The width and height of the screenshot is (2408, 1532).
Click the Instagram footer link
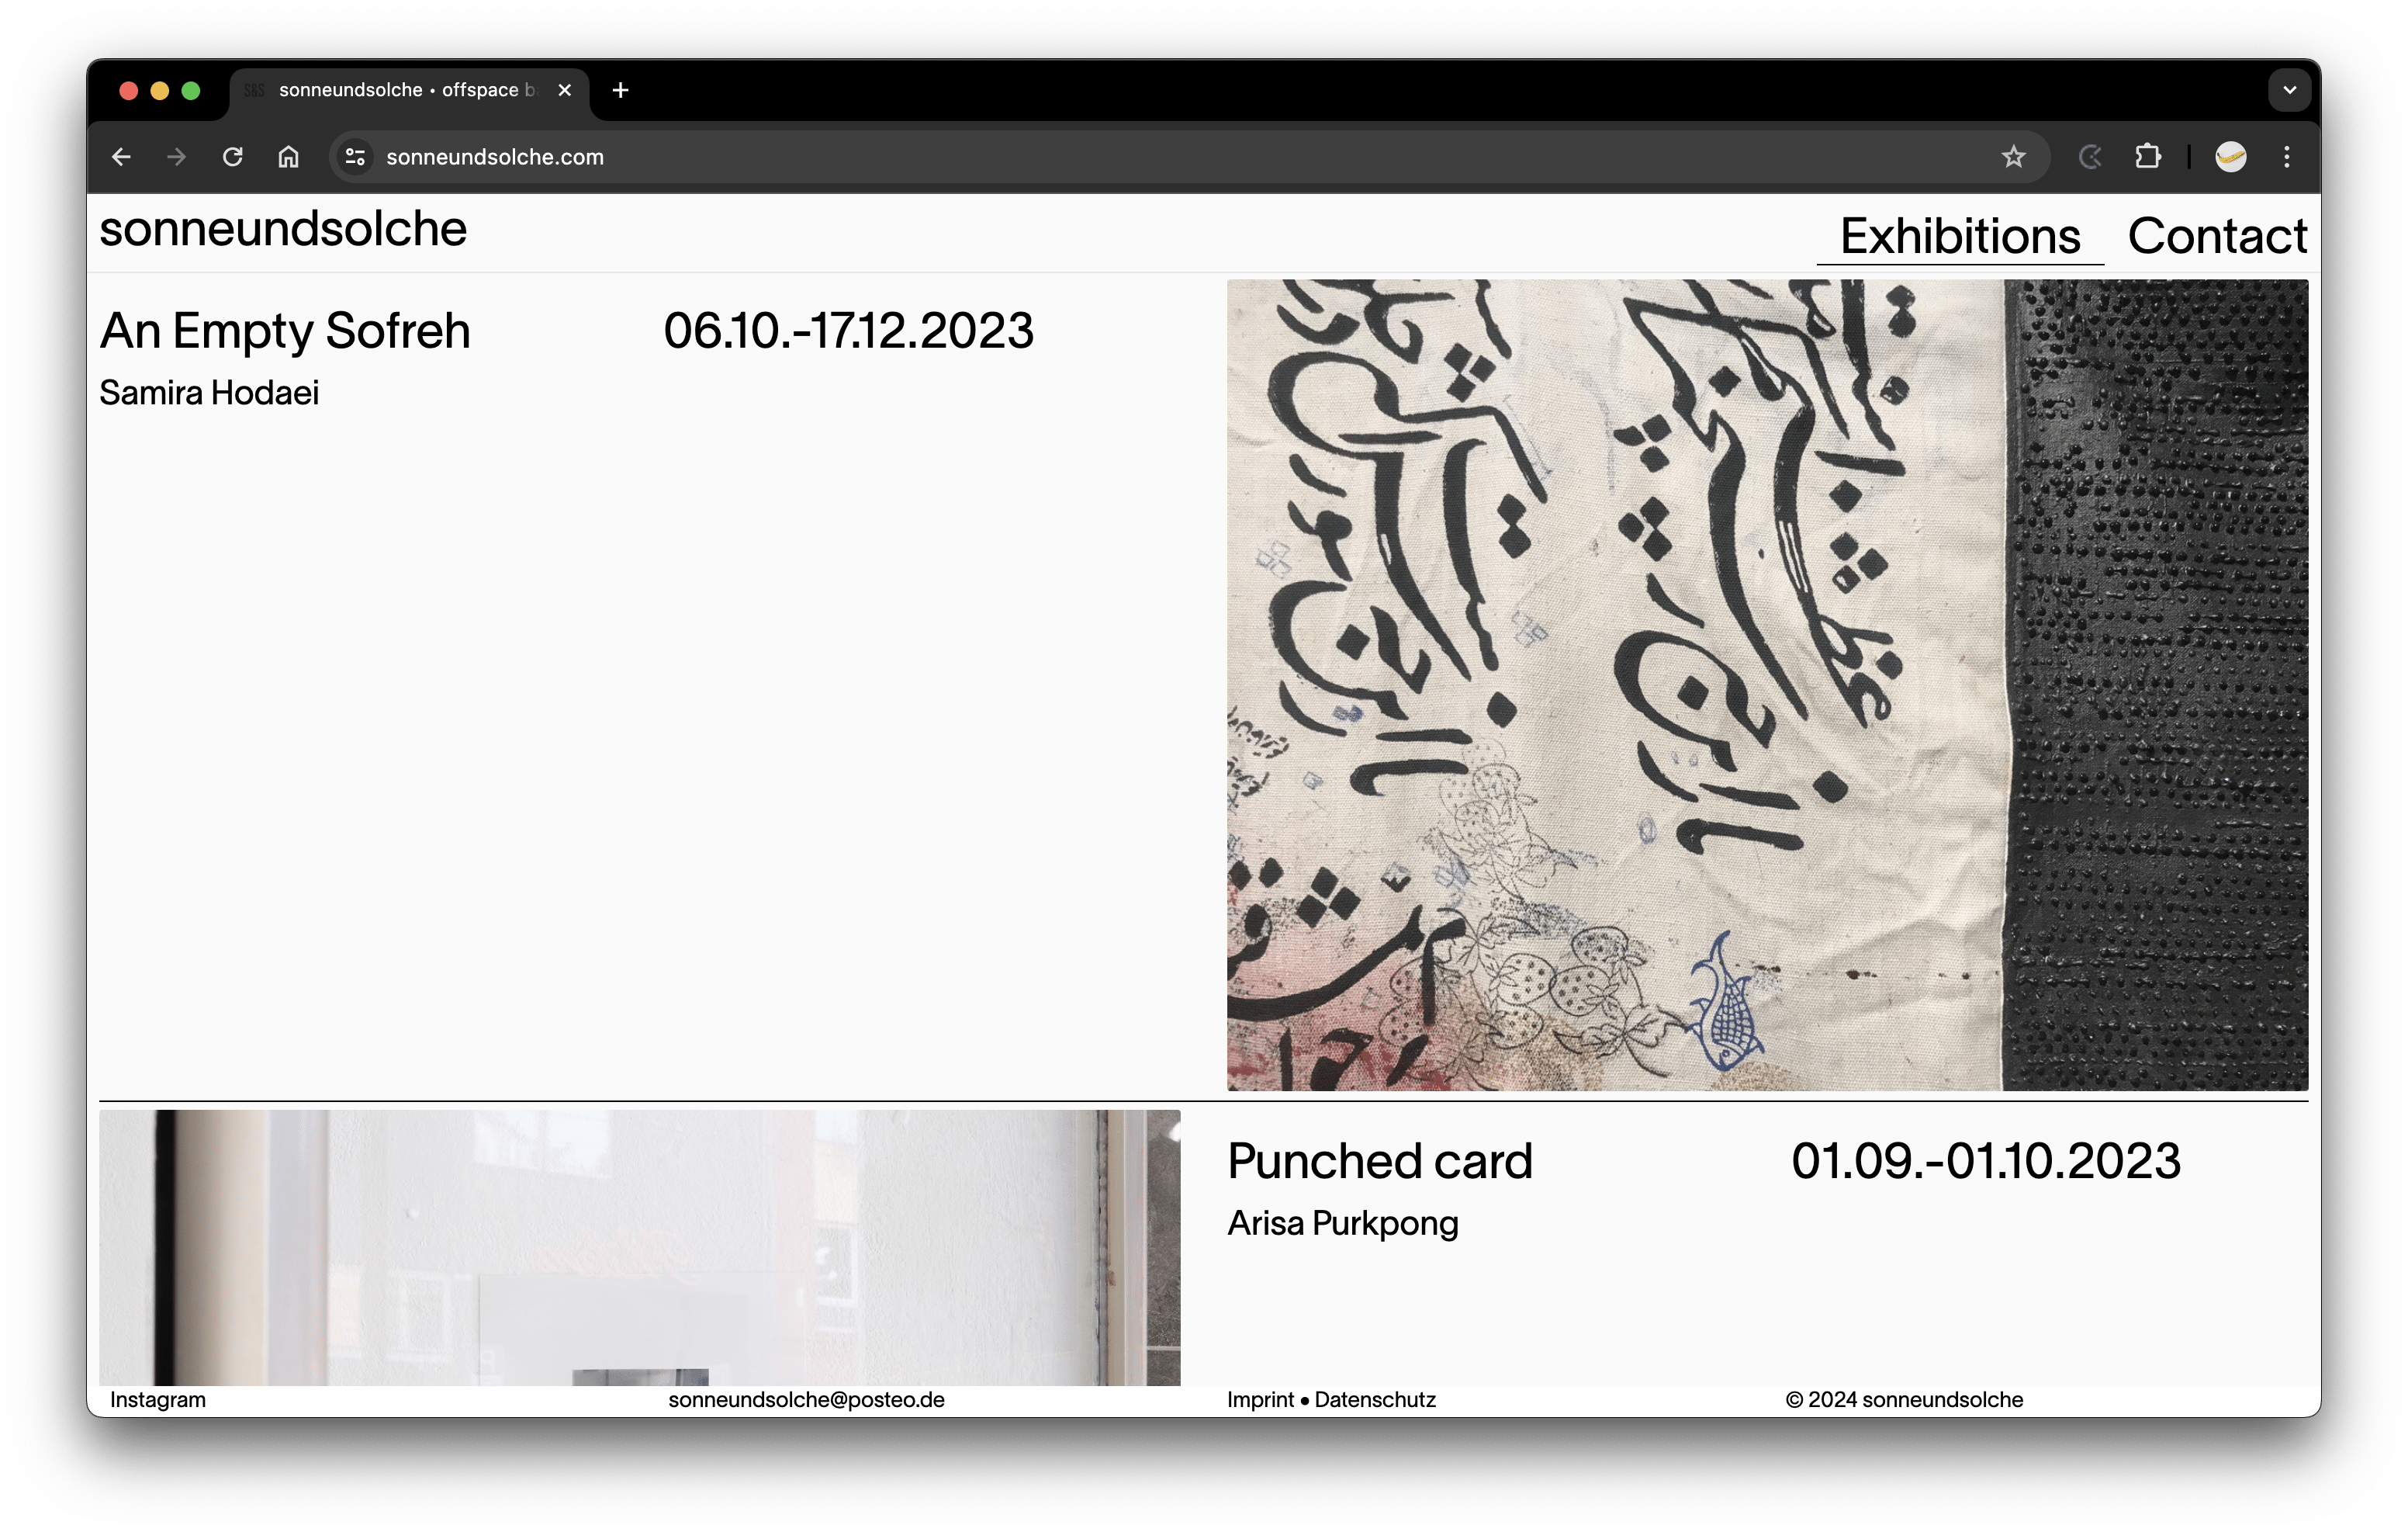pos(158,1400)
